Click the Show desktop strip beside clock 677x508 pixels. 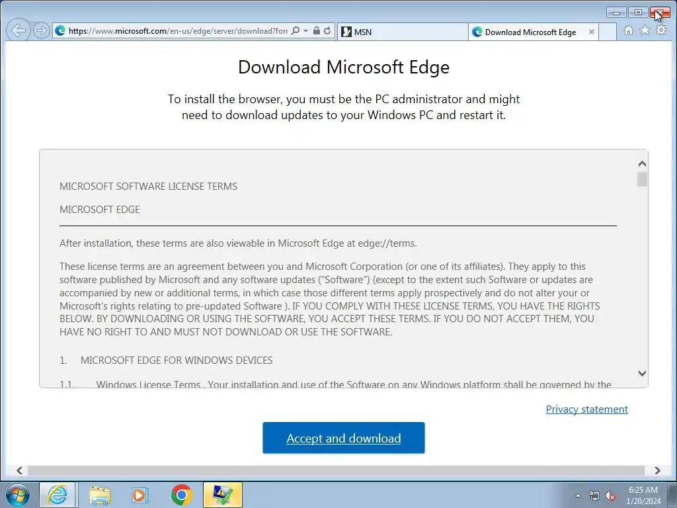[673, 495]
